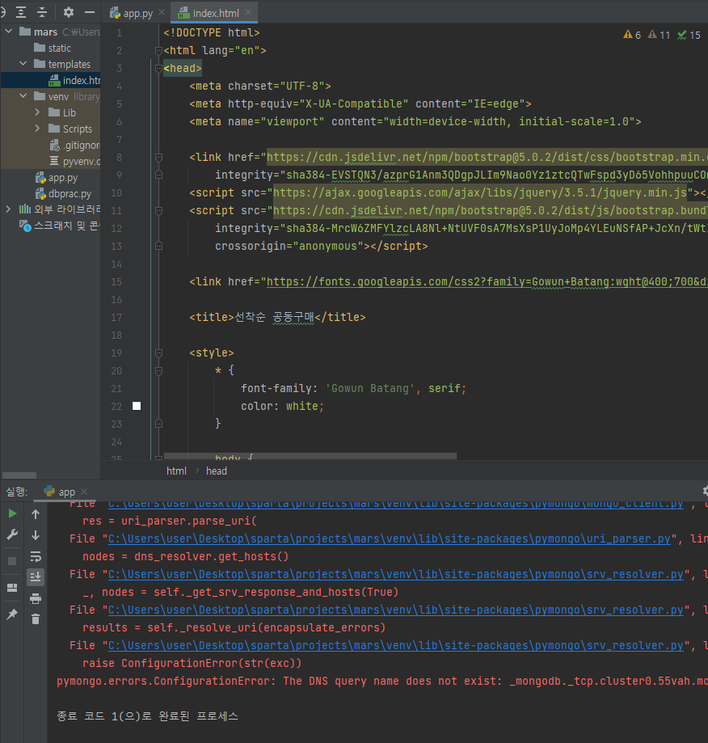This screenshot has height=743, width=708.
Task: Click the restore layout icon in run panel
Action: pos(12,588)
